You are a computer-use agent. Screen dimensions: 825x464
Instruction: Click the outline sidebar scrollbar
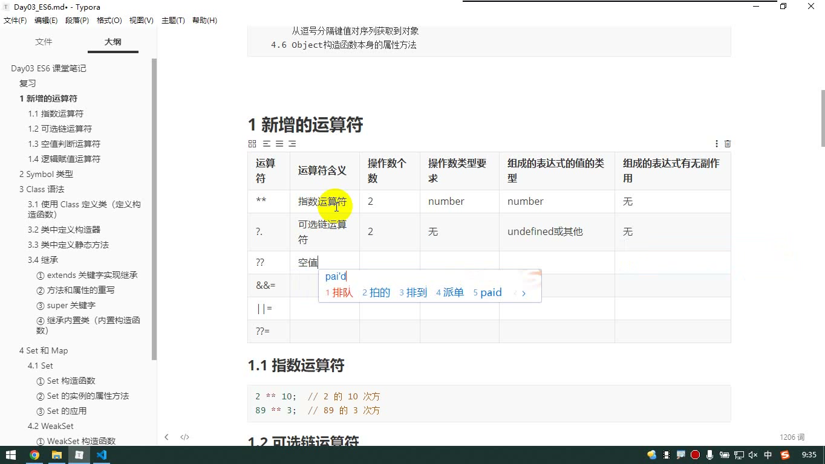click(x=154, y=209)
